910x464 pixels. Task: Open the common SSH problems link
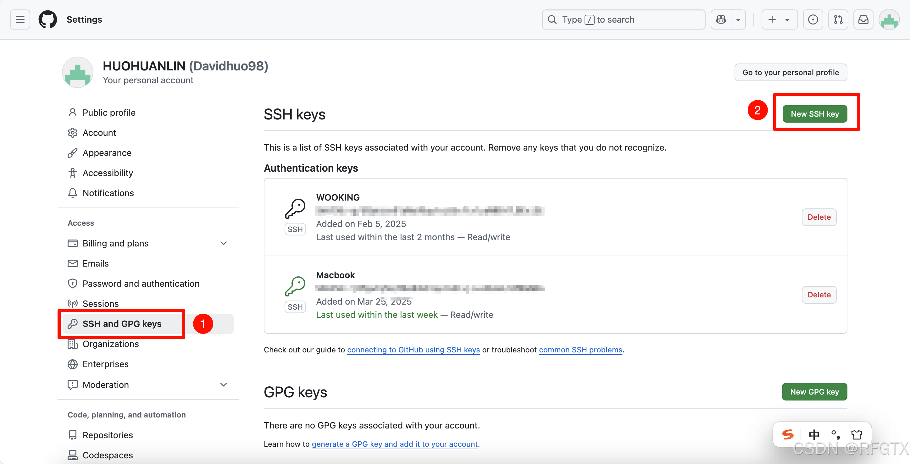tap(580, 350)
